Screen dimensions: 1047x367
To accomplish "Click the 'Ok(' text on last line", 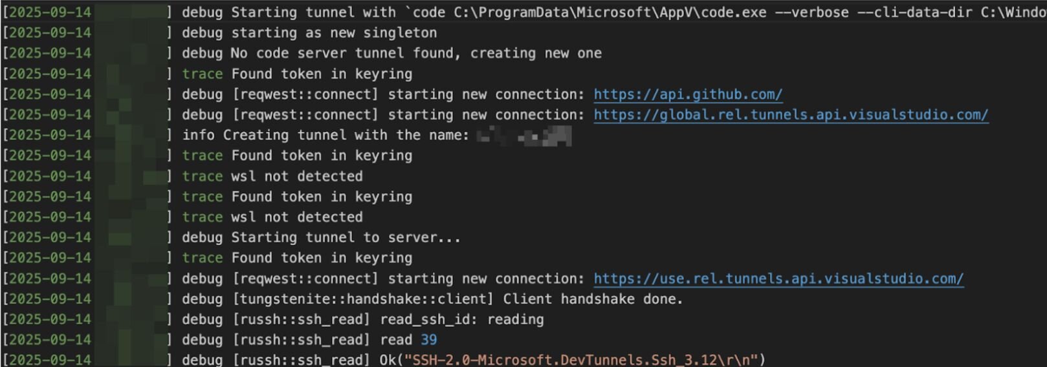I will [x=391, y=360].
